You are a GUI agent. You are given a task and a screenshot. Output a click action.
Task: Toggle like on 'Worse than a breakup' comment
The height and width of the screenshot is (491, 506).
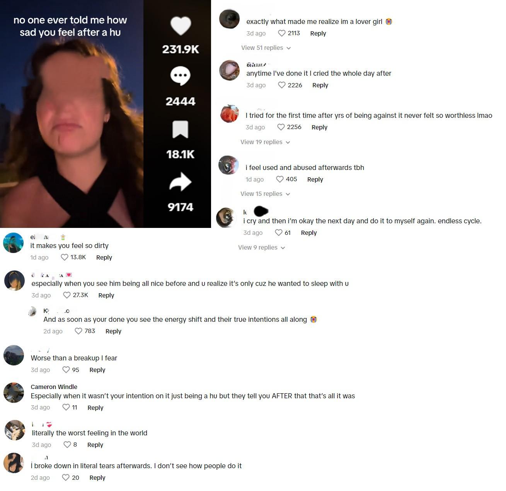pos(66,370)
